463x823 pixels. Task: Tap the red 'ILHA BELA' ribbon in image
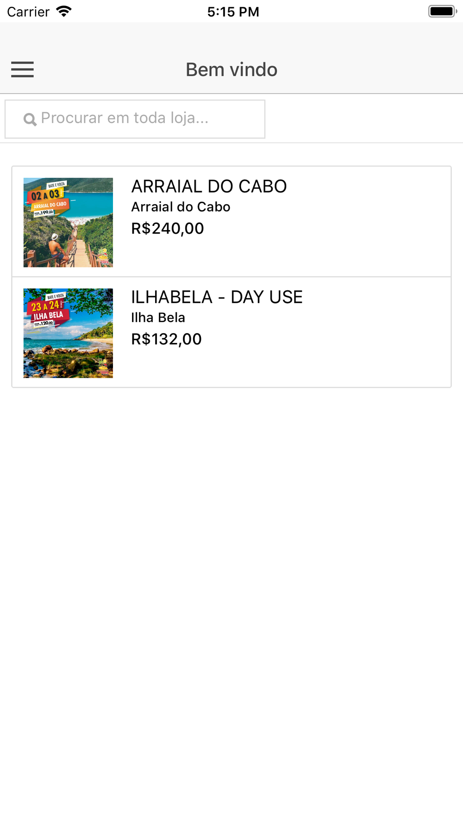tap(49, 316)
